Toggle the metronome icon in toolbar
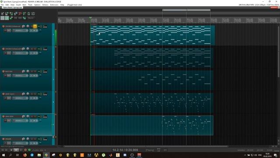The height and width of the screenshot is (158, 280). (29, 14)
